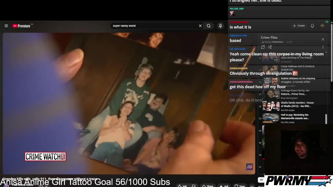Open the notifications bell
The height and width of the screenshot is (187, 333).
[312, 26]
